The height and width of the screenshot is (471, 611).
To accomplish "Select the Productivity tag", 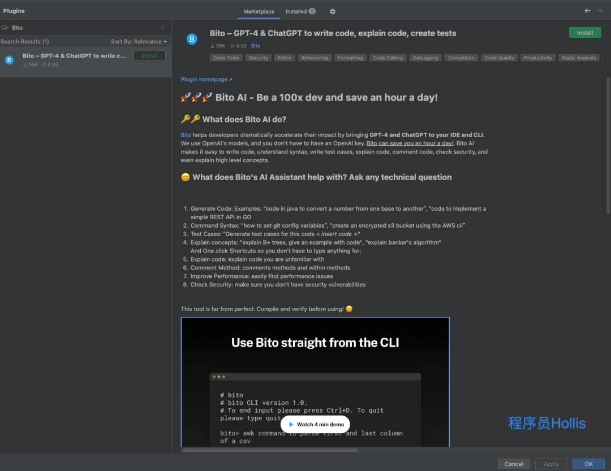I will (x=538, y=58).
